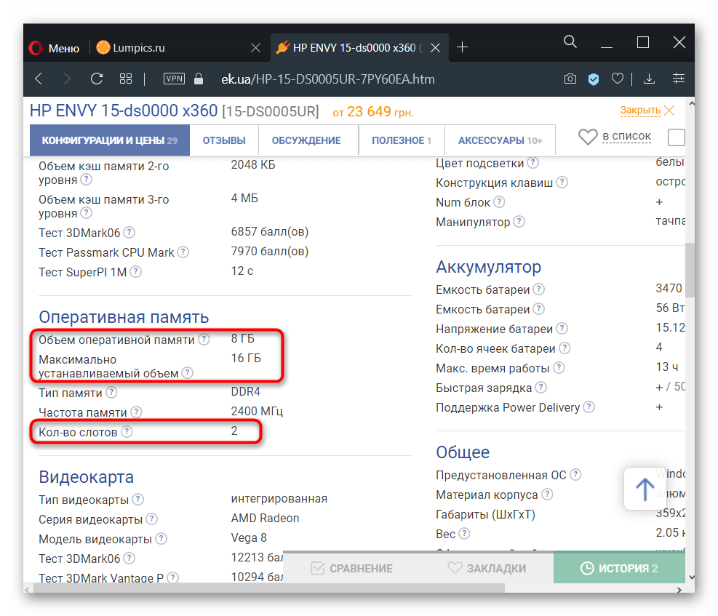Viewport: 718px width, 616px height.
Task: Click help icon beside Кол-во слотов
Action: (x=127, y=432)
